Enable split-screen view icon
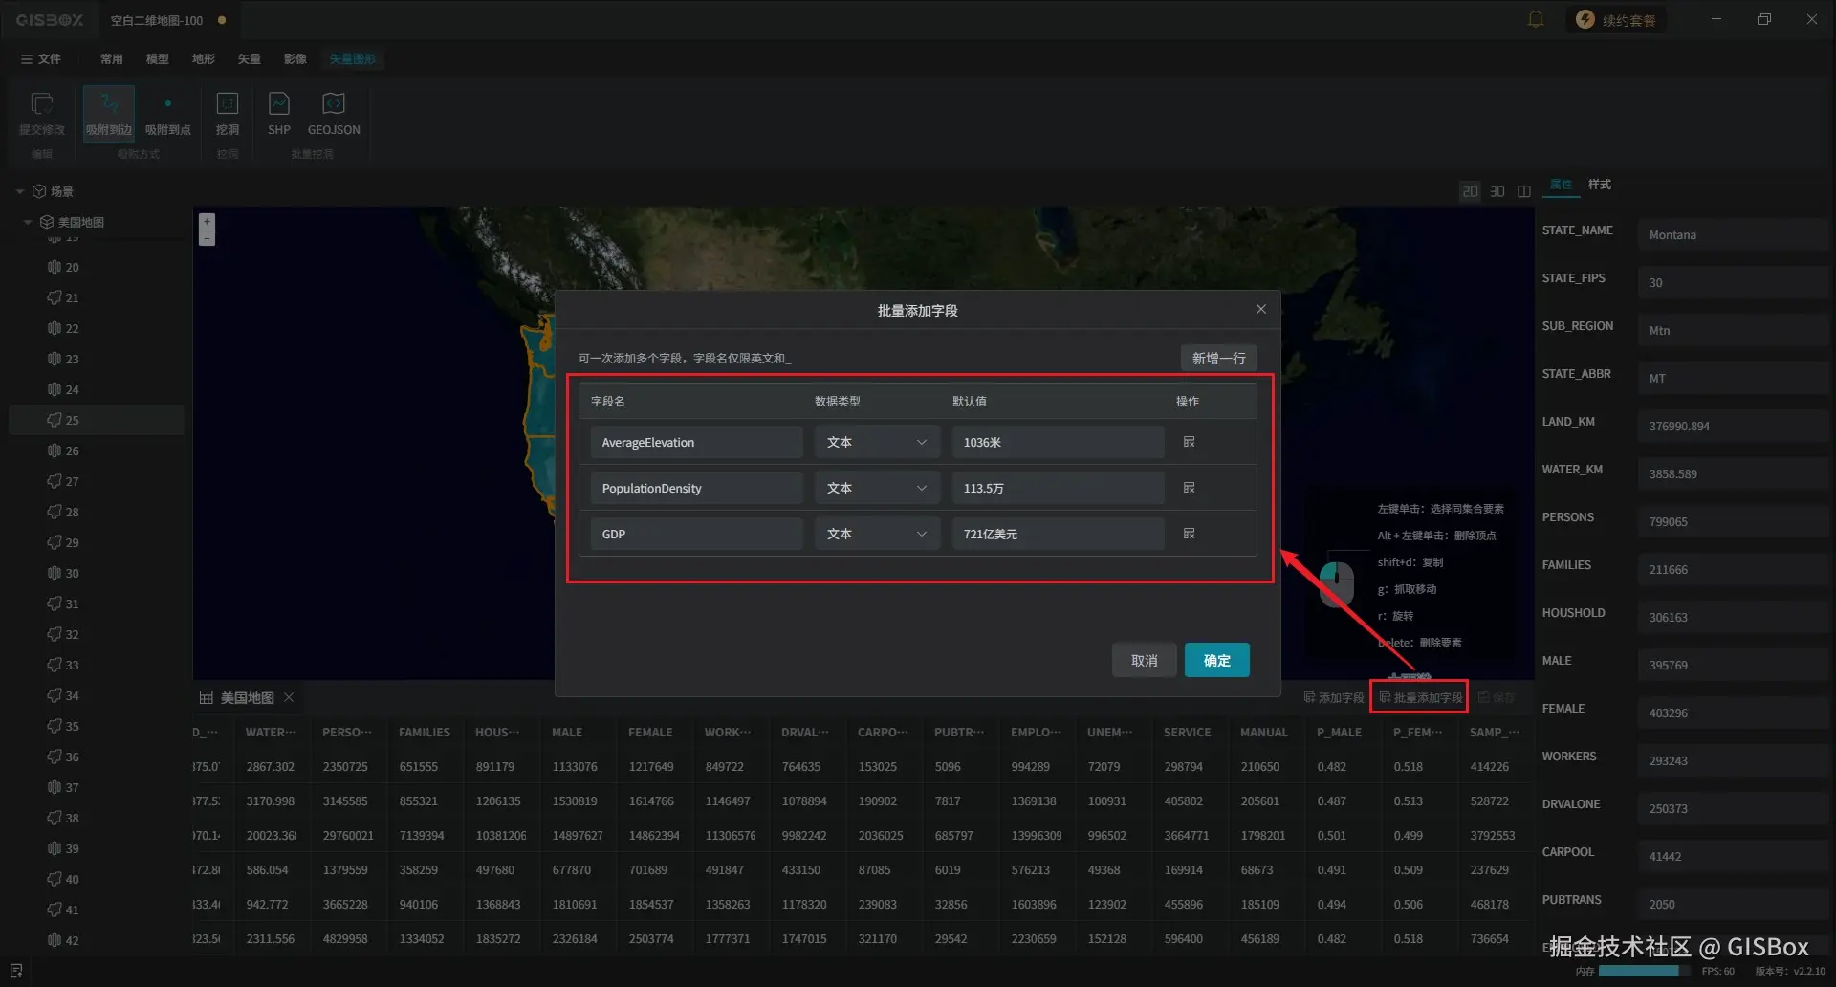The width and height of the screenshot is (1836, 987). pos(1524,191)
